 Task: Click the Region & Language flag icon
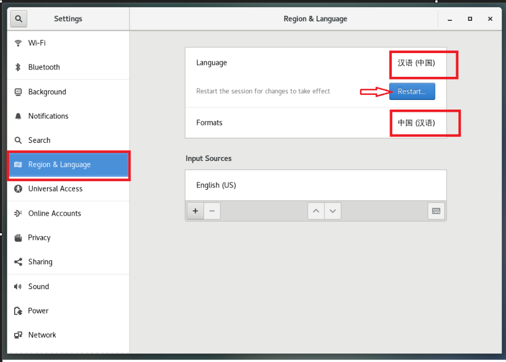(x=18, y=164)
